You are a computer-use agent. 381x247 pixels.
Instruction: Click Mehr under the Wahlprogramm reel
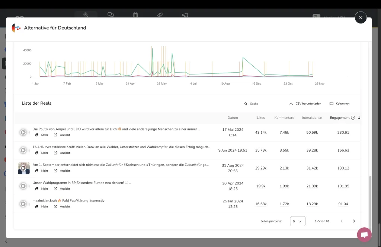pos(42,189)
